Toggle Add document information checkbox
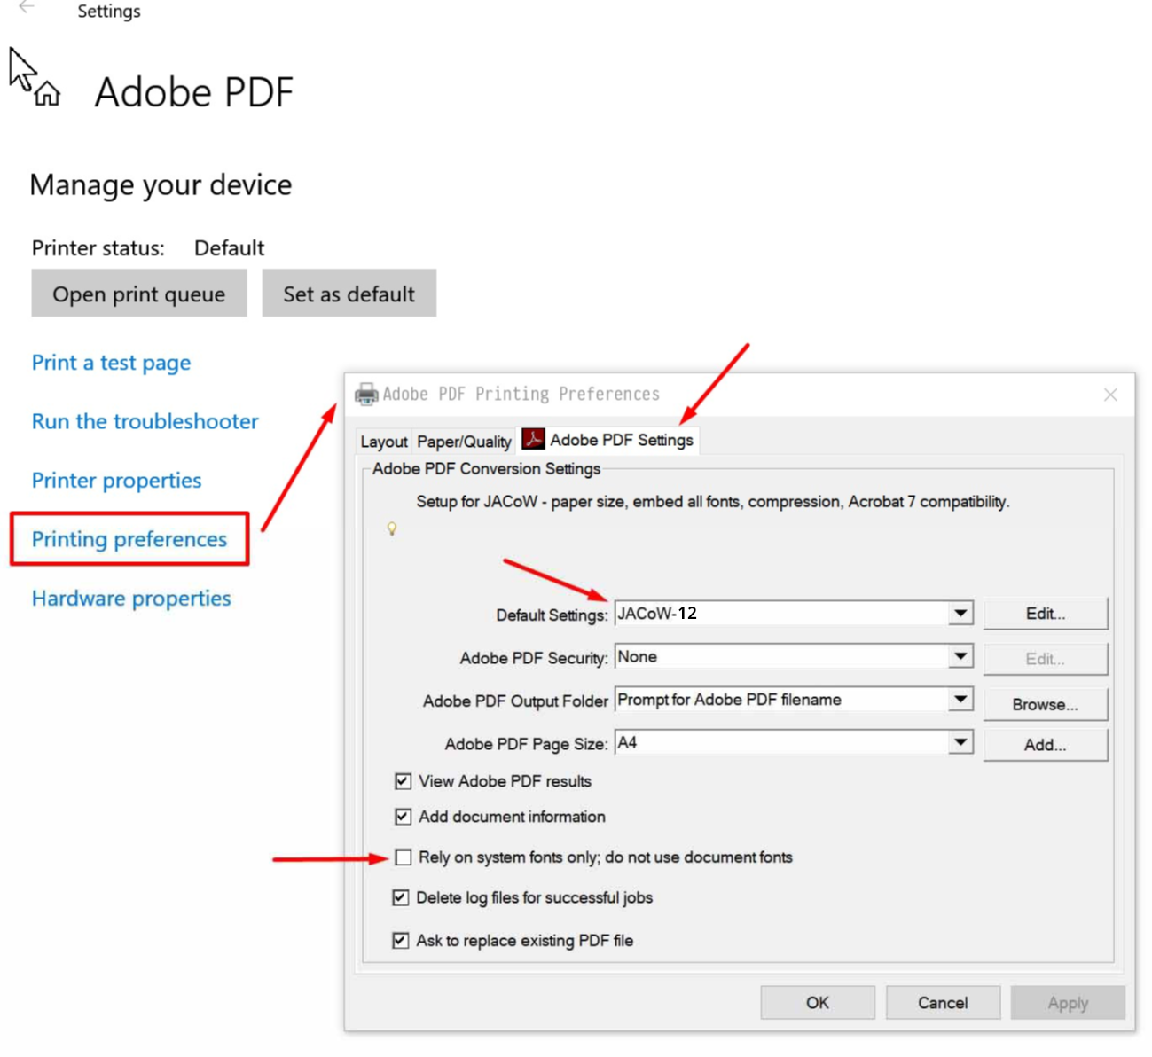Image resolution: width=1152 pixels, height=1057 pixels. pos(403,817)
